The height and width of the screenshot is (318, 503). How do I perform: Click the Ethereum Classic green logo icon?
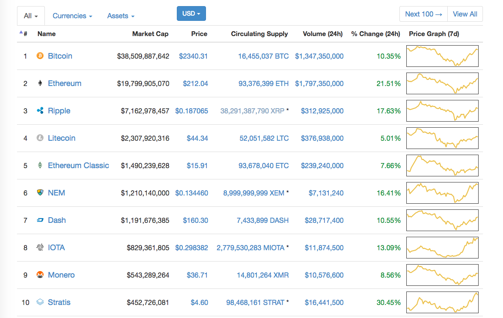tap(40, 165)
